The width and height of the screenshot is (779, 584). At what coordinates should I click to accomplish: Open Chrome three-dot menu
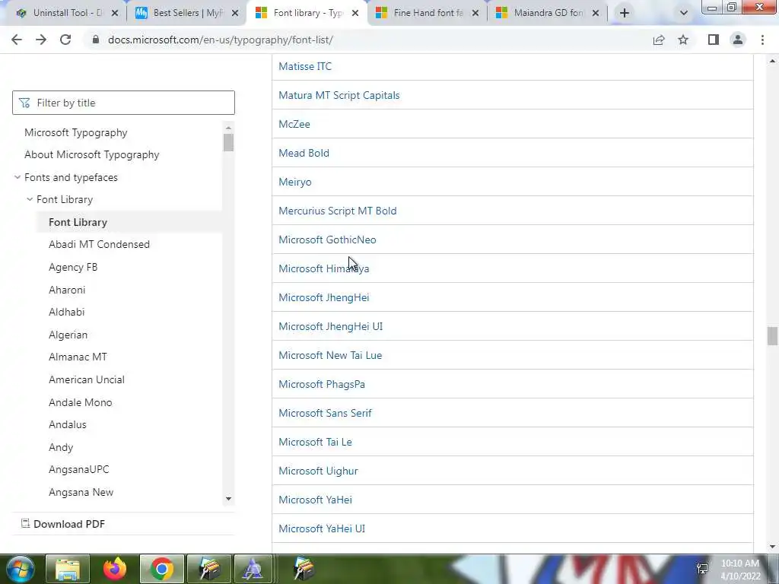click(x=762, y=40)
